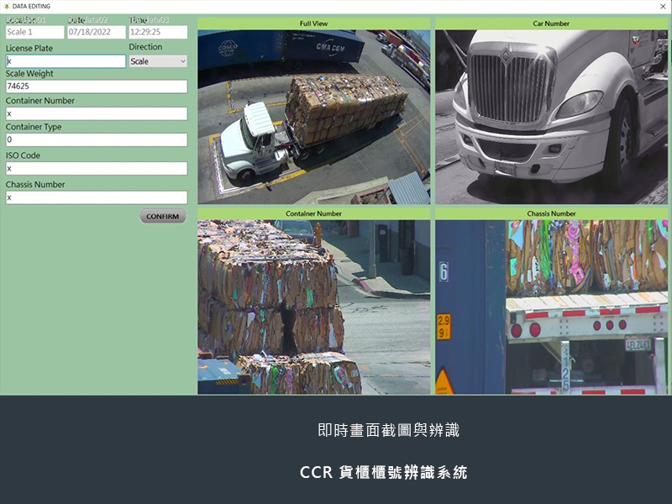Click the Chassis Number input field
The height and width of the screenshot is (504, 672).
pos(93,197)
